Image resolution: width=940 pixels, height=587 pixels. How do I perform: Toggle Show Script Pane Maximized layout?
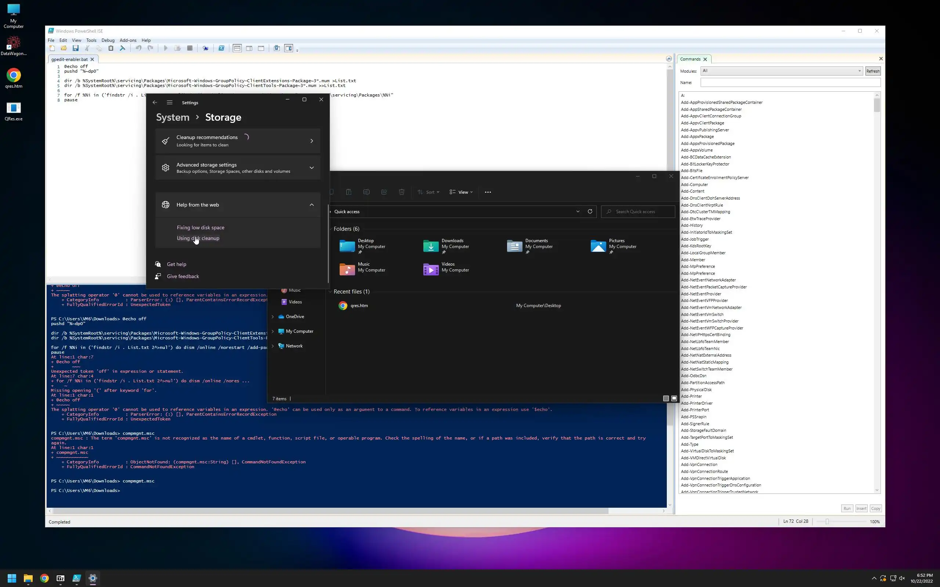261,48
